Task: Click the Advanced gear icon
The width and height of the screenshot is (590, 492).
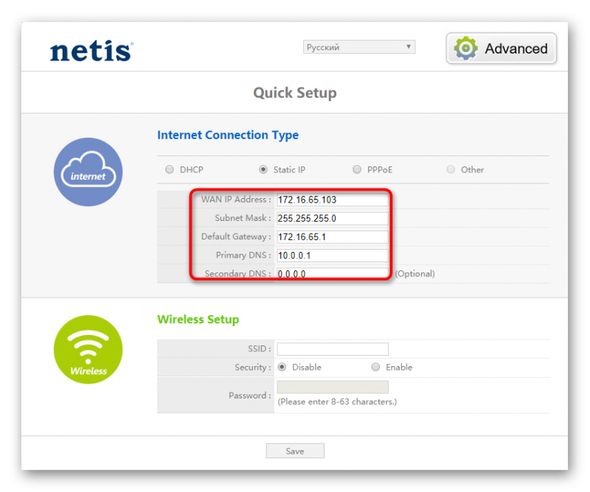Action: 466,48
